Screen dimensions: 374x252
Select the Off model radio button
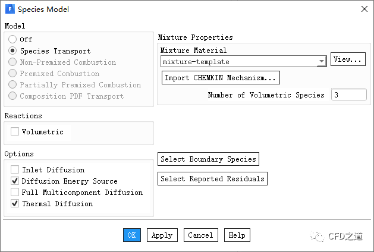tap(12, 40)
